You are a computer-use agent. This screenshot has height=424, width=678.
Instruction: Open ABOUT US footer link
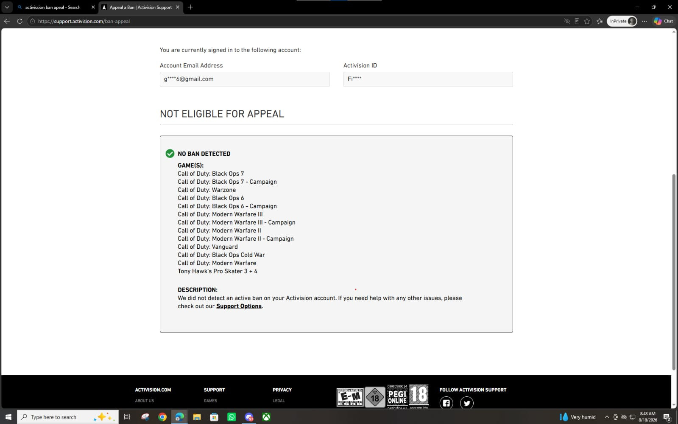click(145, 401)
